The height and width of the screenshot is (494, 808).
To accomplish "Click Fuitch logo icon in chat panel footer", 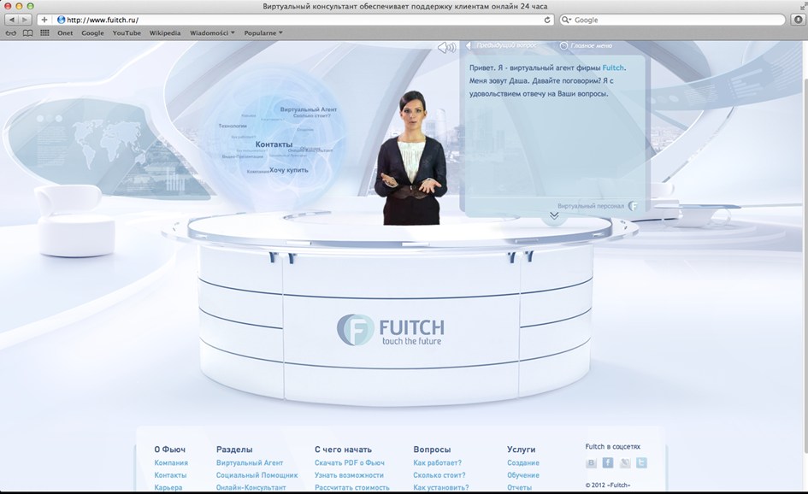I will pyautogui.click(x=634, y=206).
